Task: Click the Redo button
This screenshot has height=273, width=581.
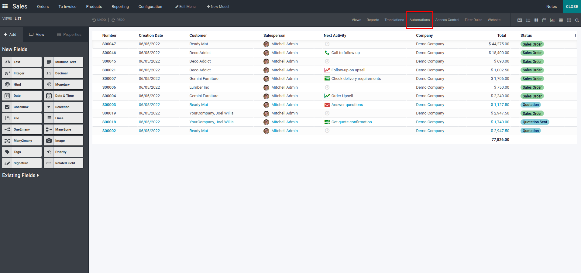Action: [118, 20]
